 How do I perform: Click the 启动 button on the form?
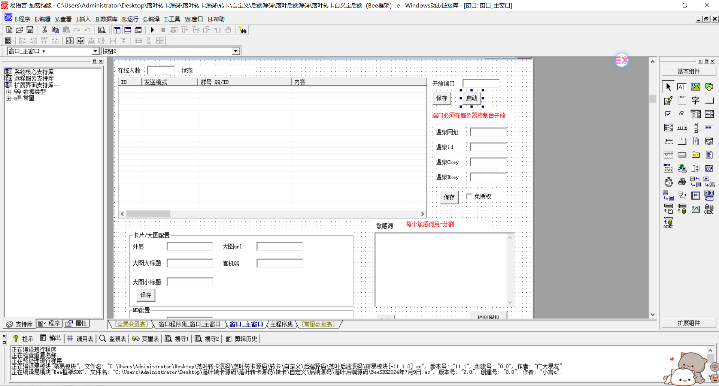click(471, 98)
